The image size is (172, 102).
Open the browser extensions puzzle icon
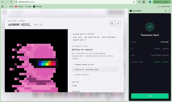tap(139, 2)
